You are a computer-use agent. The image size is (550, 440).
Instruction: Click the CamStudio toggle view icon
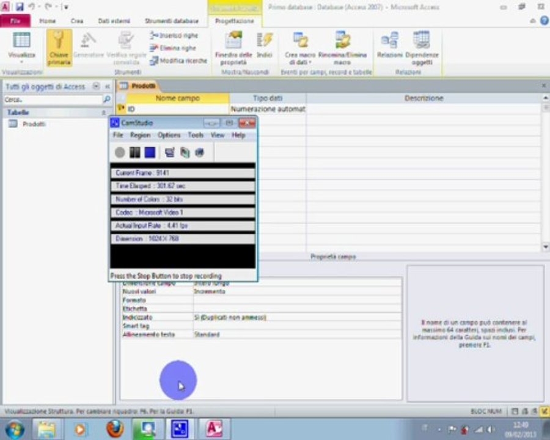(x=170, y=152)
